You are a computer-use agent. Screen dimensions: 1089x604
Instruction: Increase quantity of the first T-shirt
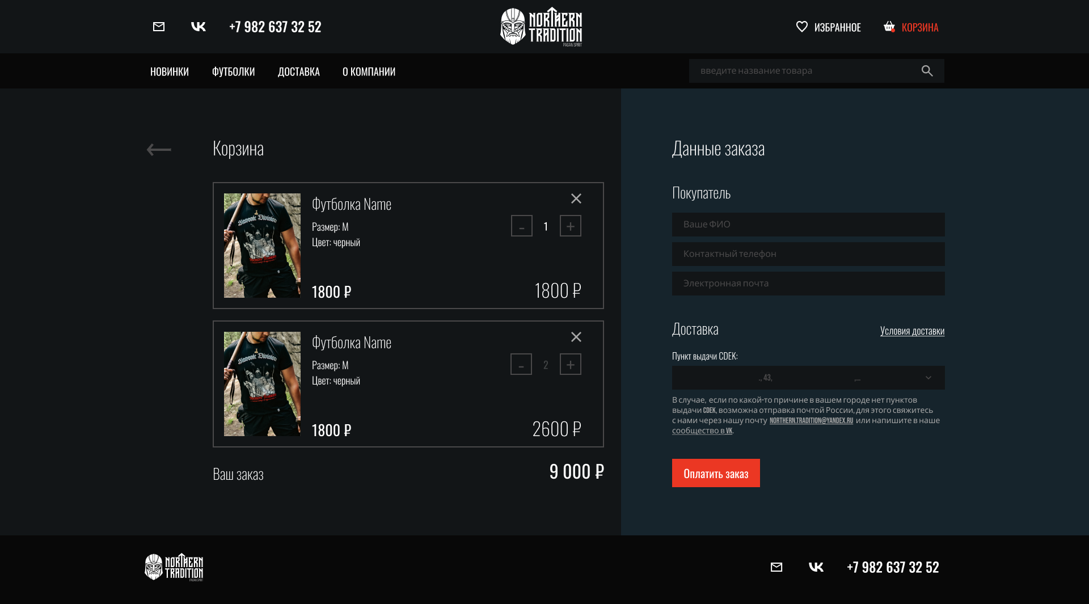571,226
